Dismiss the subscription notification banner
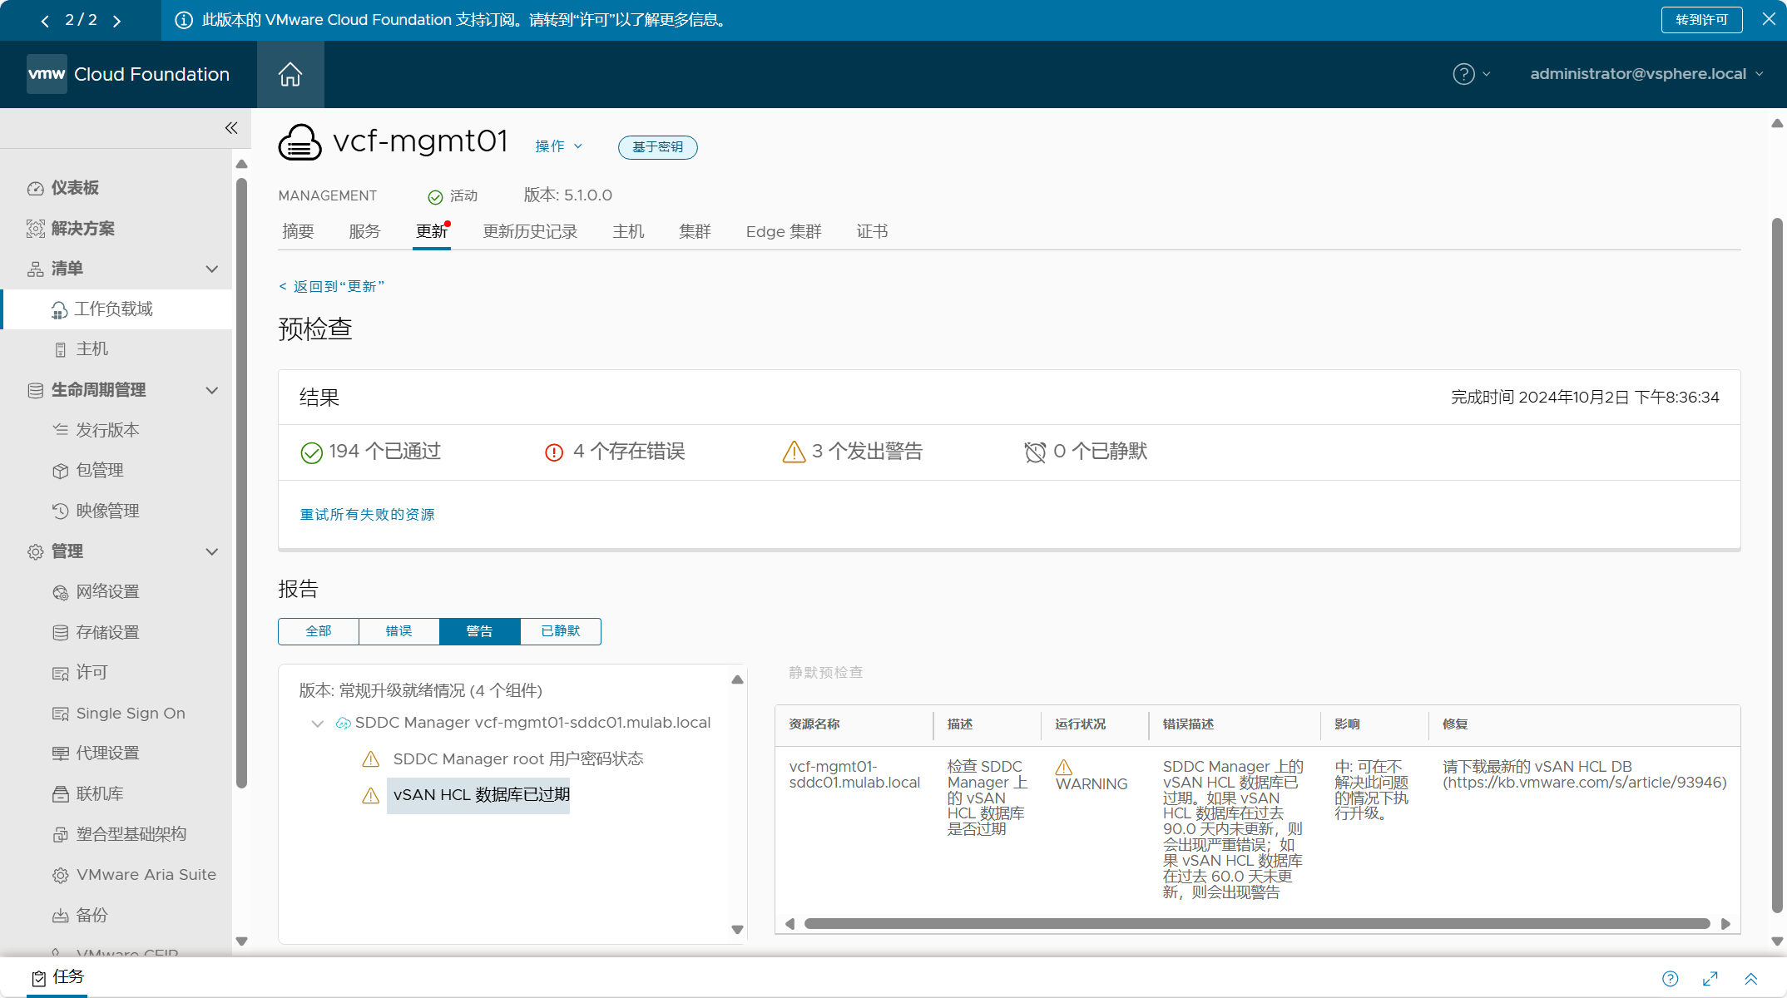1787x998 pixels. coord(1769,19)
